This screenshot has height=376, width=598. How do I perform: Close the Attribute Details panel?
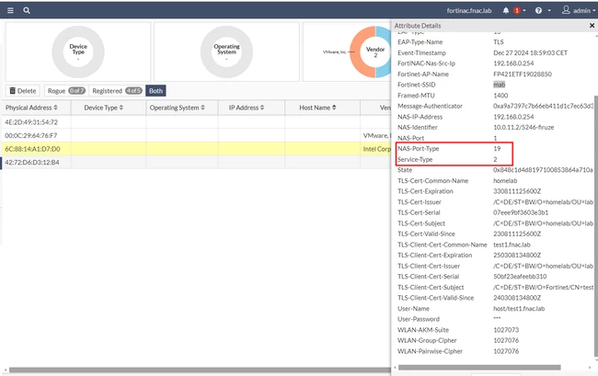pyautogui.click(x=592, y=26)
